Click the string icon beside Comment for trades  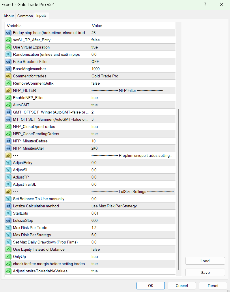click(8, 76)
